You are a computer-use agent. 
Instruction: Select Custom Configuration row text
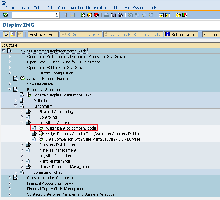tap(56, 73)
